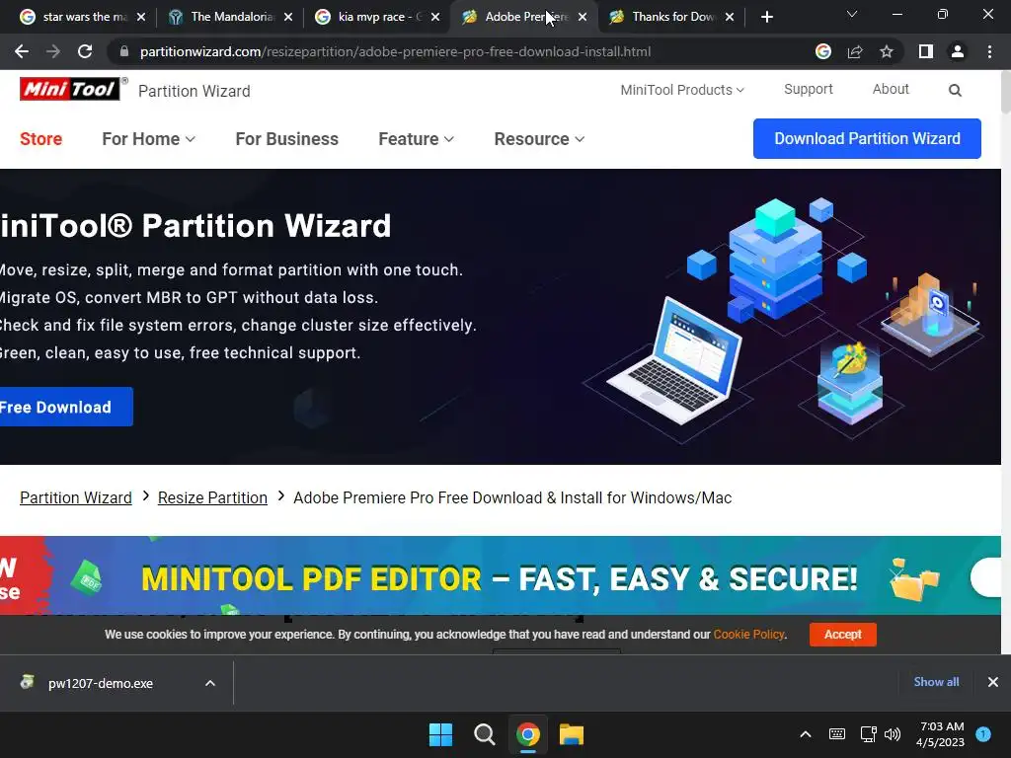1011x758 pixels.
Task: Bookmark this page with the star
Action: (x=887, y=51)
